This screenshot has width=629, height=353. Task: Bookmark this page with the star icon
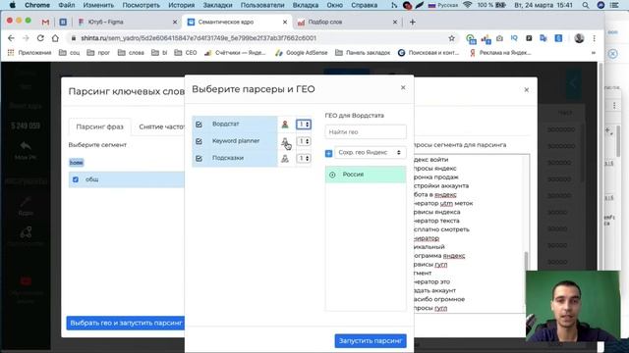[x=452, y=38]
